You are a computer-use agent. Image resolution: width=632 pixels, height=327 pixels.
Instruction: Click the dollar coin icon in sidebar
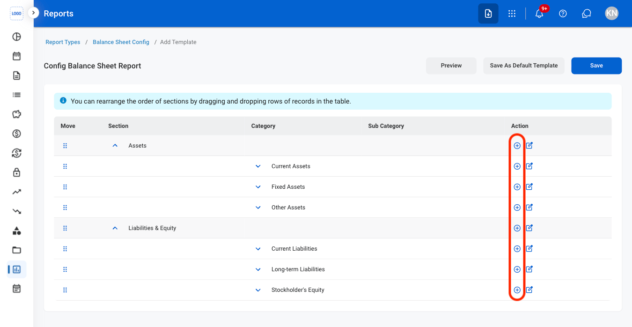pyautogui.click(x=17, y=134)
